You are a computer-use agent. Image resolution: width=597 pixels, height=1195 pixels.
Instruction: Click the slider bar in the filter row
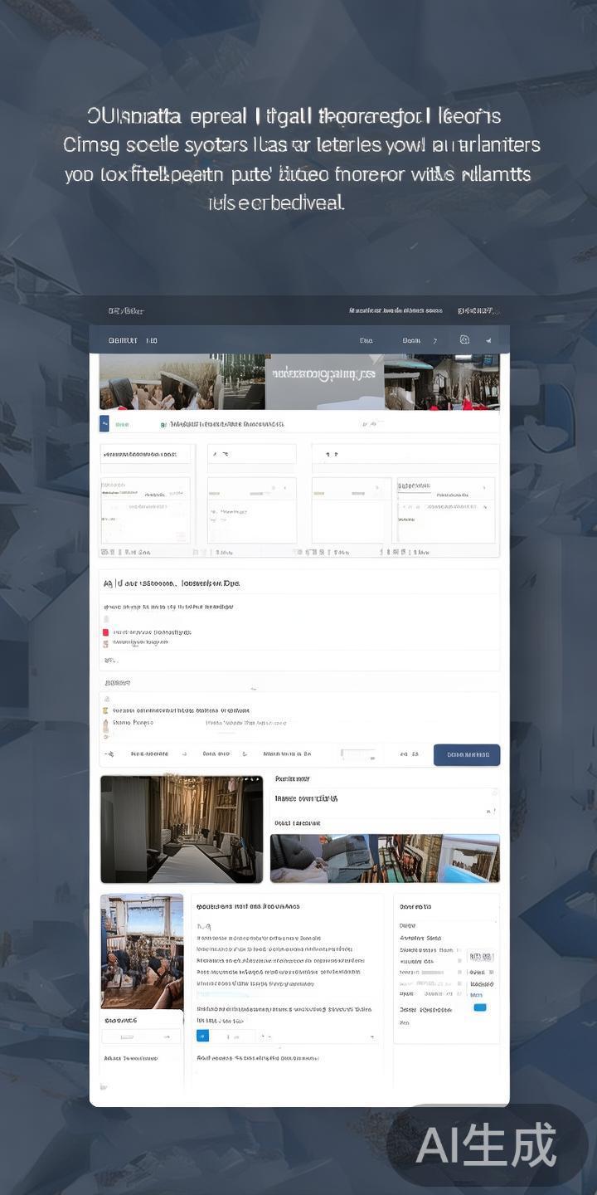358,754
